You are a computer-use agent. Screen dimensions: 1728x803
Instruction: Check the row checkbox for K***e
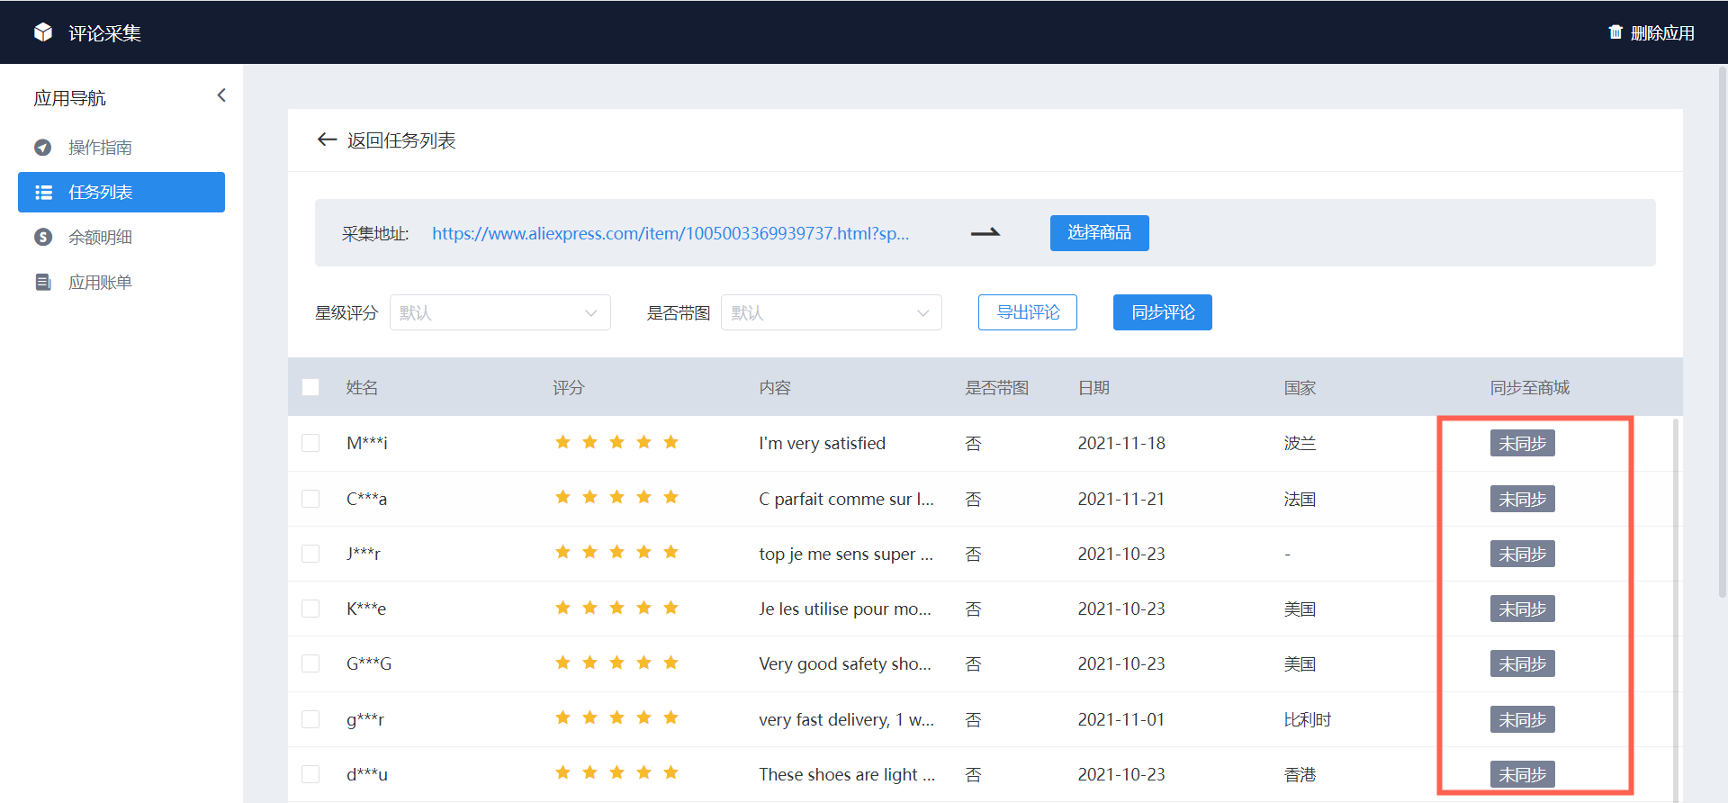tap(310, 609)
